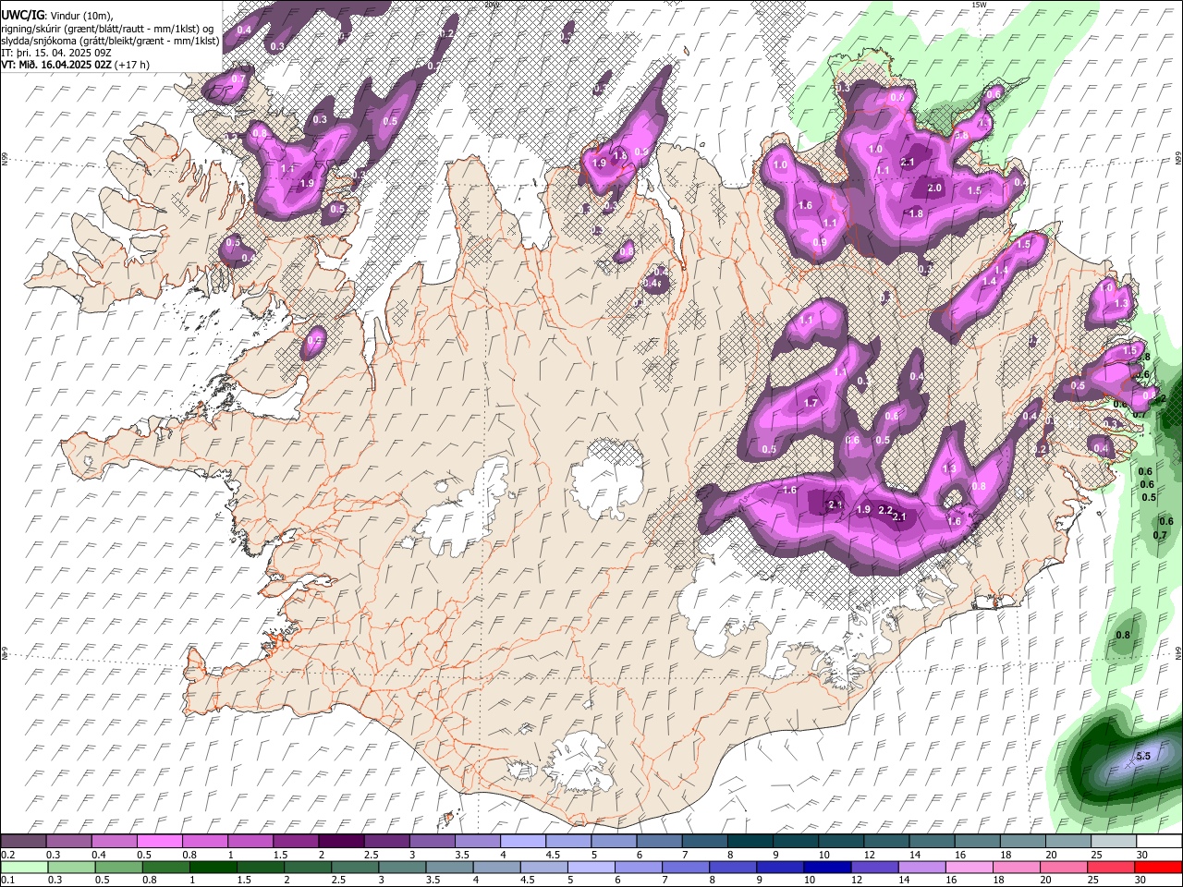Click the snow legend swatch between 6 and 7
Image resolution: width=1183 pixels, height=887 pixels.
659,842
